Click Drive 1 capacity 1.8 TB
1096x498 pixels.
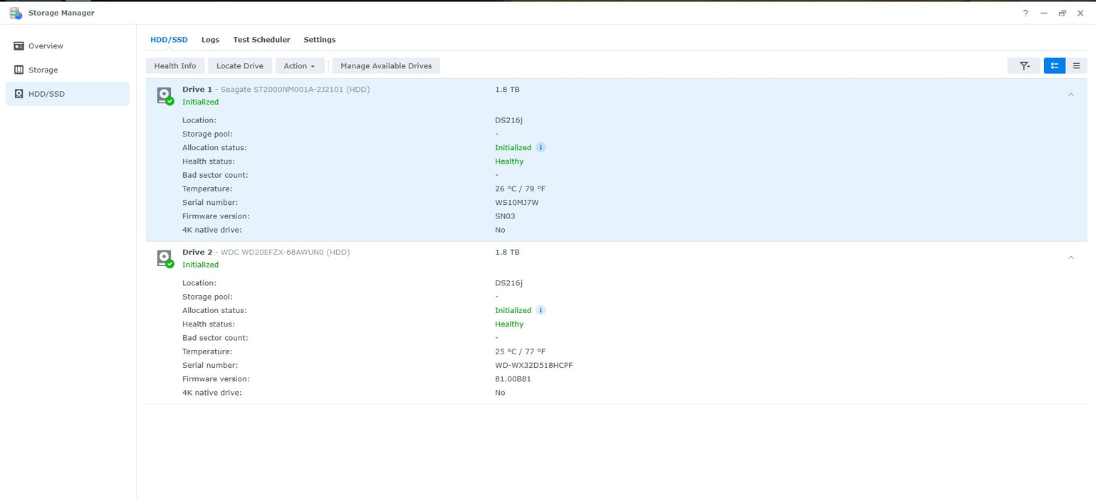click(507, 90)
